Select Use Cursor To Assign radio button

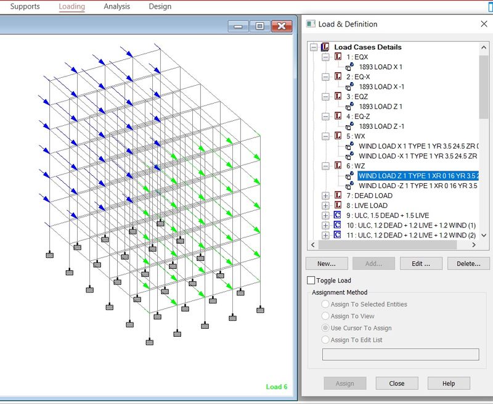coord(325,328)
